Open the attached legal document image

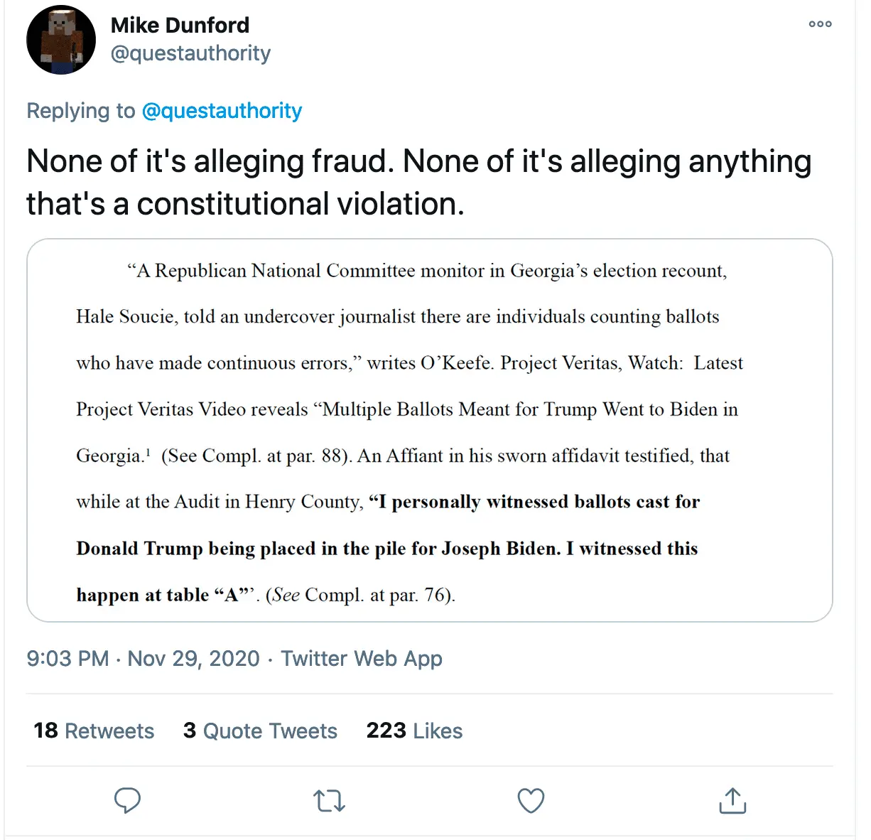coord(429,430)
